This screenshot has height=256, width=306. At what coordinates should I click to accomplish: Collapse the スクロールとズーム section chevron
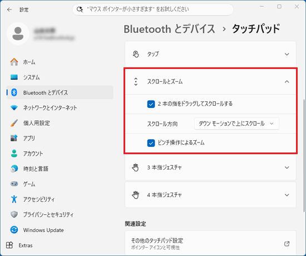tap(287, 82)
